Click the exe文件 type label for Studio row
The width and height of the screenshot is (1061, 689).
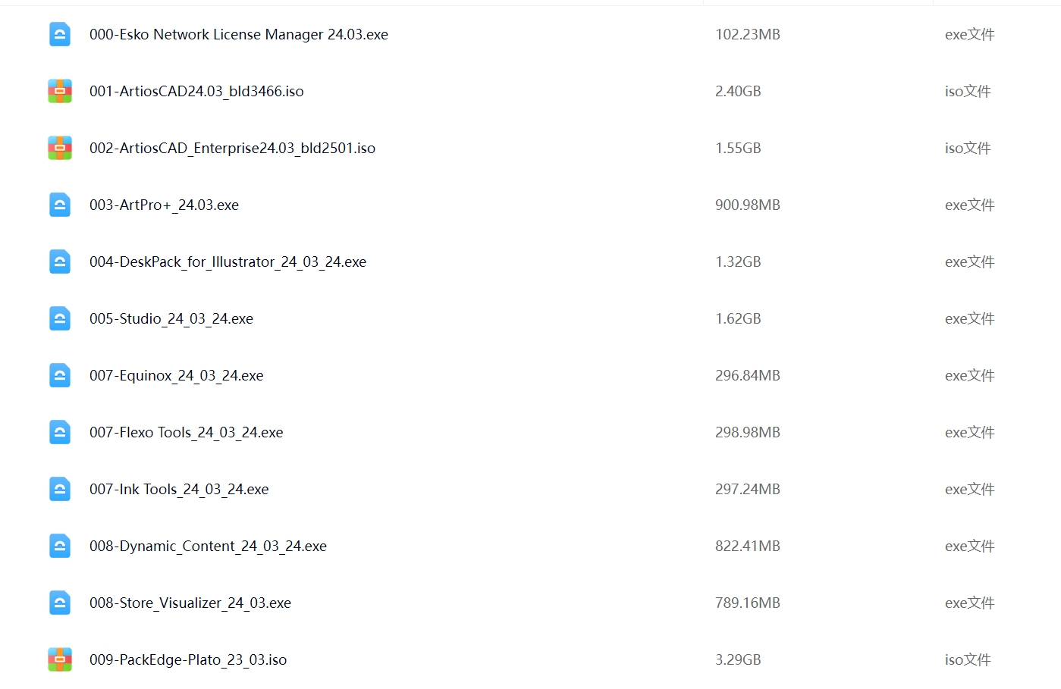970,319
